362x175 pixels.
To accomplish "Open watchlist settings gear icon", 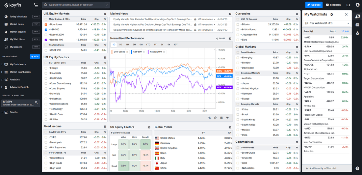I will click(332, 14).
